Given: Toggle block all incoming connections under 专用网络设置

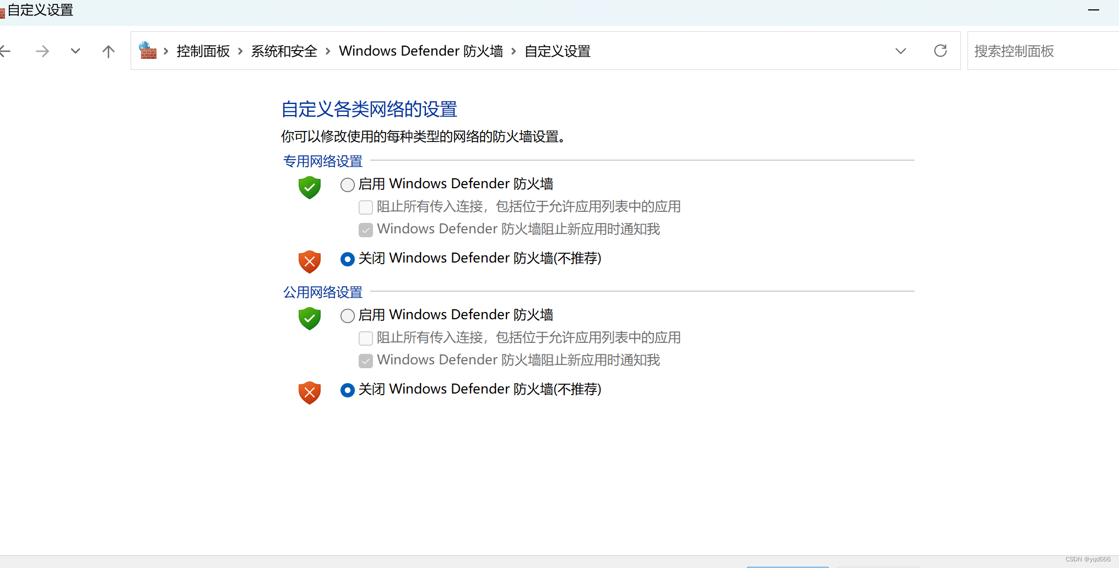Looking at the screenshot, I should click(x=366, y=207).
